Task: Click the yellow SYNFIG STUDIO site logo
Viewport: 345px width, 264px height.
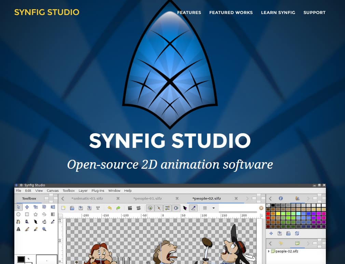Action: click(47, 12)
